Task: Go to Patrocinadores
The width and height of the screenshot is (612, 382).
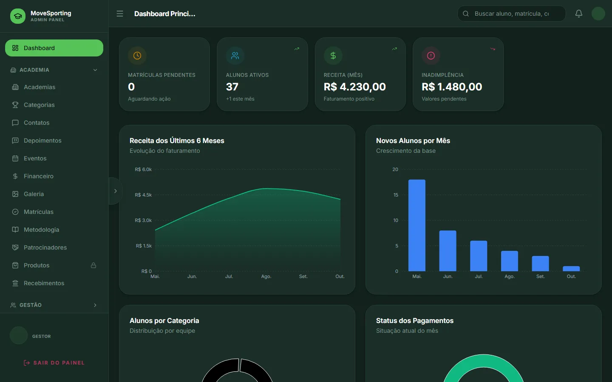Action: [x=54, y=247]
